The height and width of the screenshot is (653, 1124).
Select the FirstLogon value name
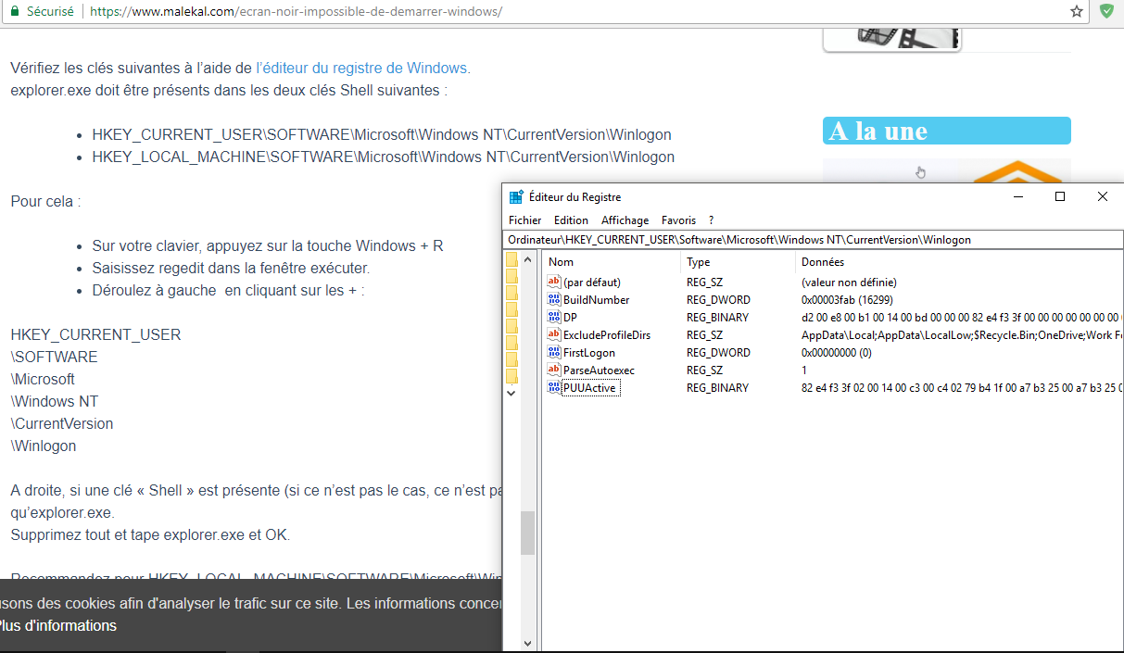click(x=589, y=353)
